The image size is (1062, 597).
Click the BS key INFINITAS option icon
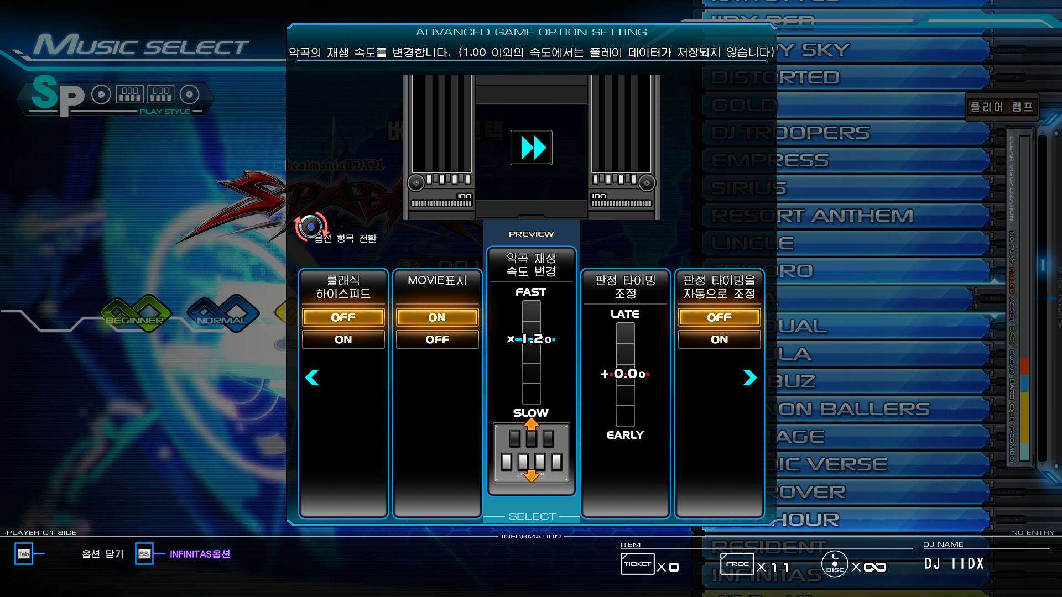click(x=144, y=554)
